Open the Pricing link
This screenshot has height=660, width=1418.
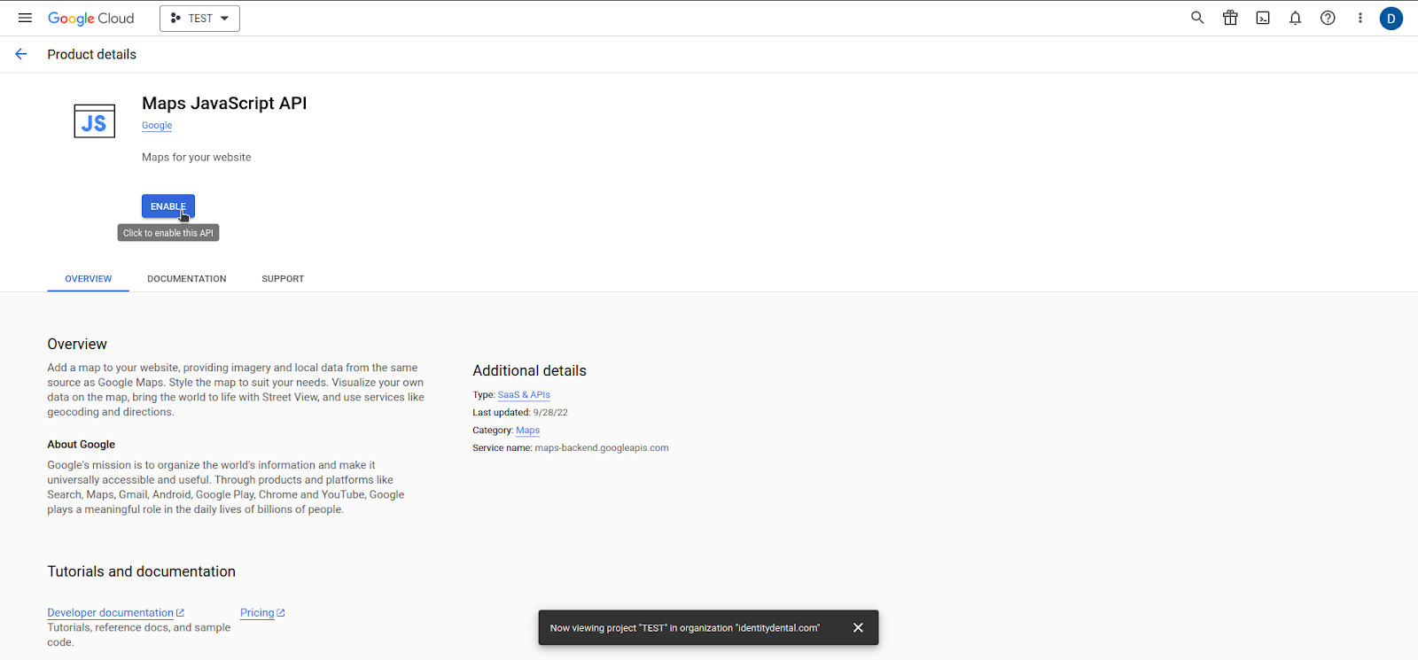[x=262, y=613]
